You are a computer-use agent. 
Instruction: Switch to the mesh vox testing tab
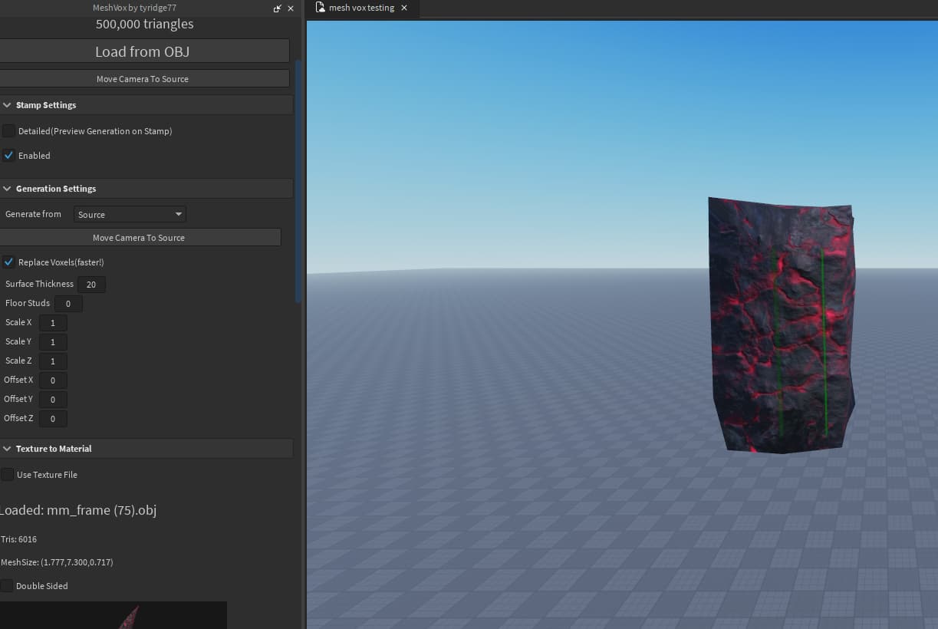(360, 8)
